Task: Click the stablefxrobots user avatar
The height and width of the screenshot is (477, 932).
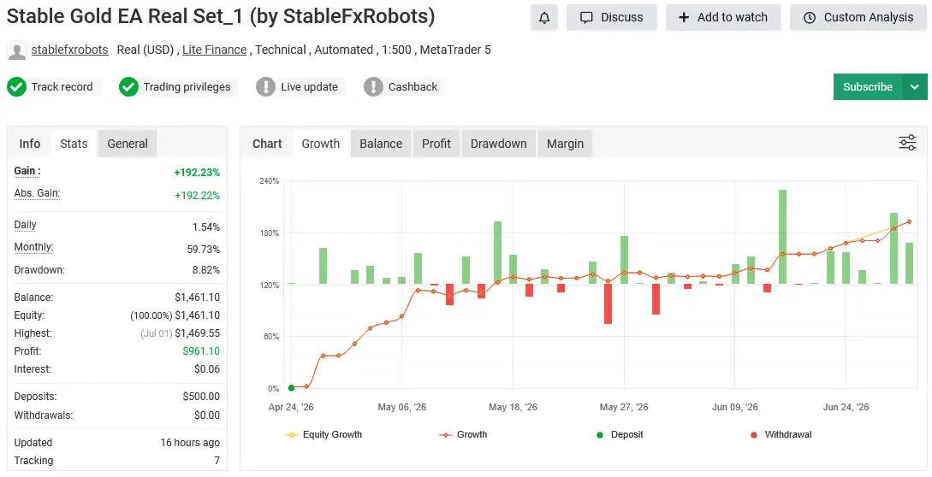Action: 16,50
